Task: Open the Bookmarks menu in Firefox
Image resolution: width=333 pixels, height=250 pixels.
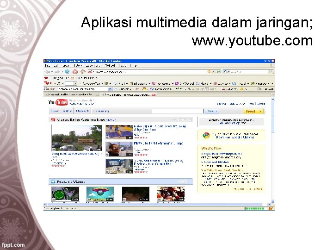Action: 93,66
